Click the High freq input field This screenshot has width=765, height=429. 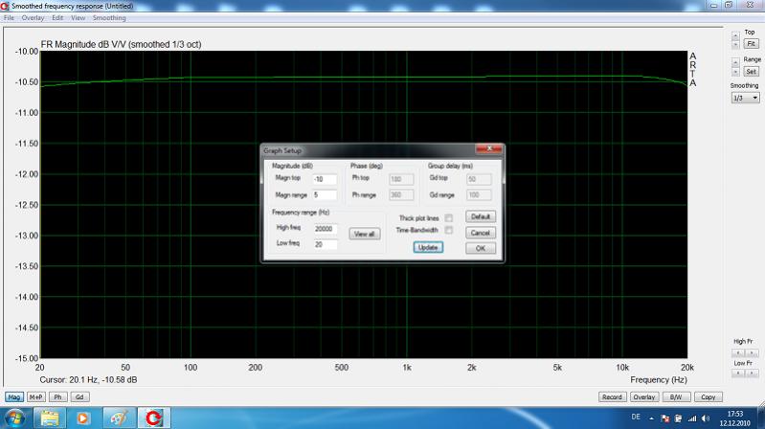click(326, 228)
